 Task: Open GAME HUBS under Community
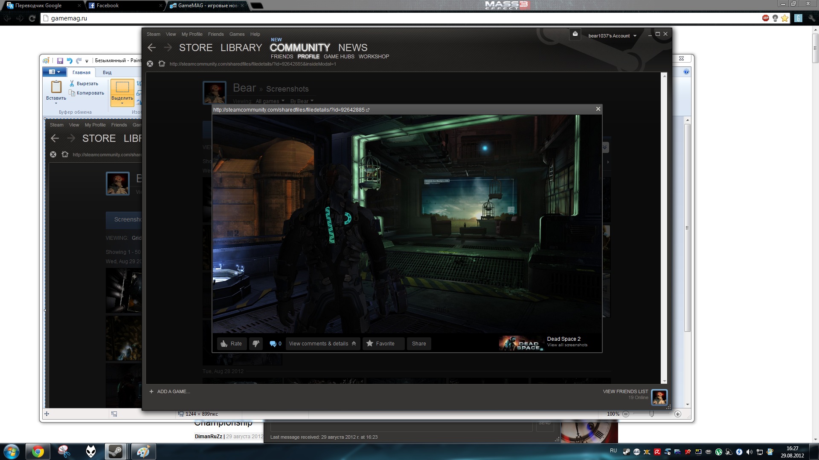point(339,57)
